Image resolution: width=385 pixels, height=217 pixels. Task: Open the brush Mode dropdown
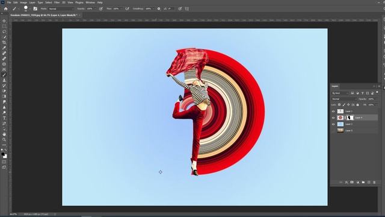pos(61,8)
